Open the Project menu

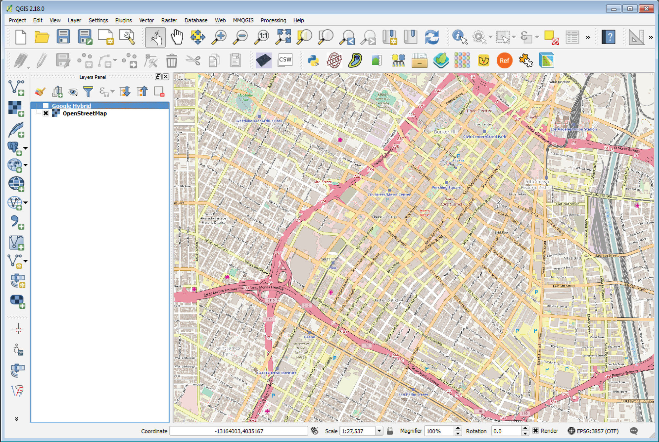click(x=17, y=20)
